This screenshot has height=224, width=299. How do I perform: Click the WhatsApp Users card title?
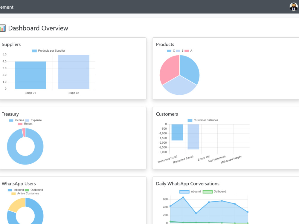pyautogui.click(x=19, y=184)
